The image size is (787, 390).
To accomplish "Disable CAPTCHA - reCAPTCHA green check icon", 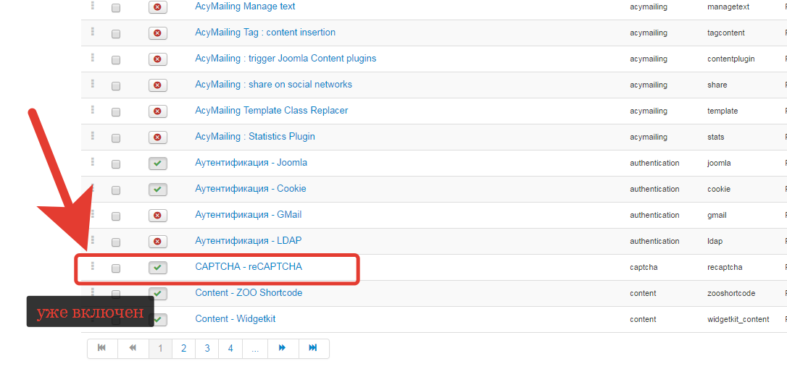I will (x=157, y=268).
